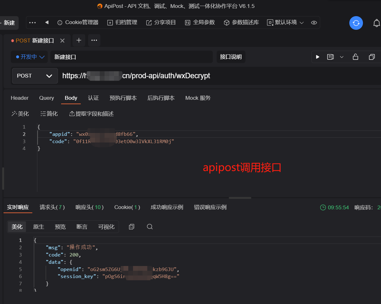Add a new tab with plus icon
The image size is (381, 304).
click(x=79, y=40)
